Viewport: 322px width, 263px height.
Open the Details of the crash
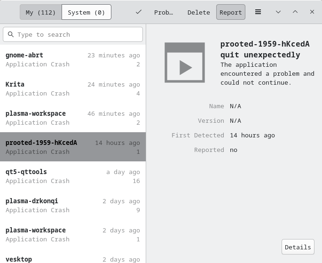pyautogui.click(x=298, y=247)
